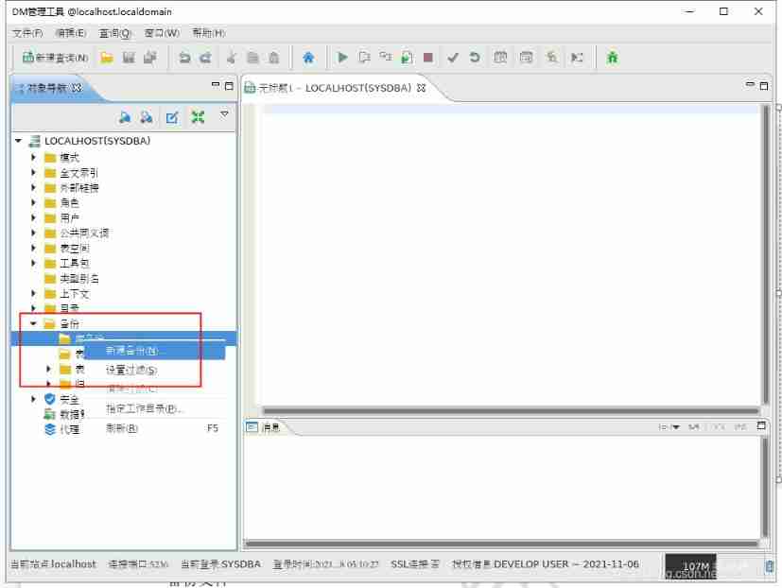Click the home connection icon on toolbar
782x588 pixels.
coord(310,58)
